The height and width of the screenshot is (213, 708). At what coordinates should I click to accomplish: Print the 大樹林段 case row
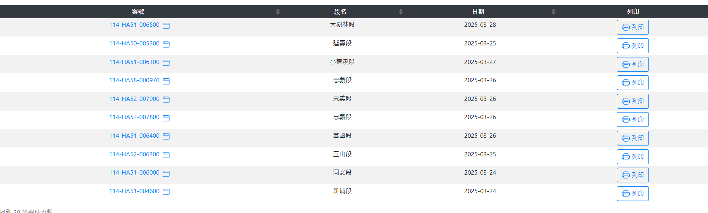(x=632, y=27)
